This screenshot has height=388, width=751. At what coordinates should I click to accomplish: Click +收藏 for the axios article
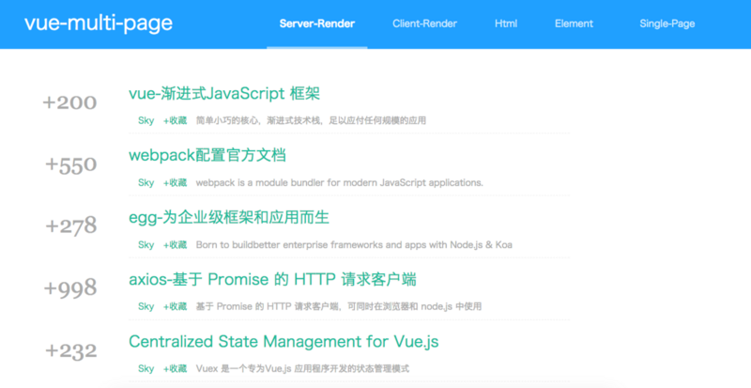(x=175, y=306)
